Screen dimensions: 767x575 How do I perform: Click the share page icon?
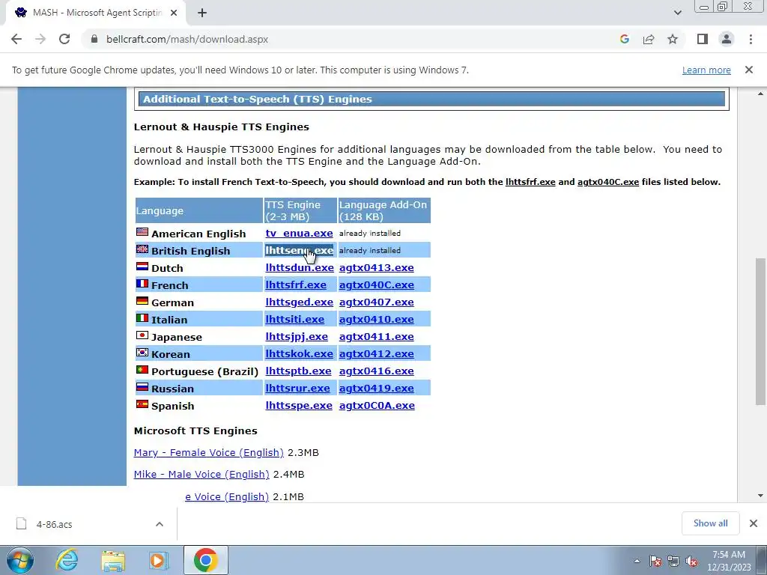click(x=649, y=39)
